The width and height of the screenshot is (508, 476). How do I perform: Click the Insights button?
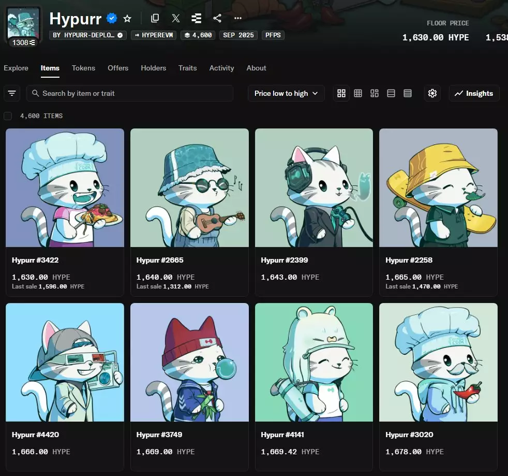point(474,93)
